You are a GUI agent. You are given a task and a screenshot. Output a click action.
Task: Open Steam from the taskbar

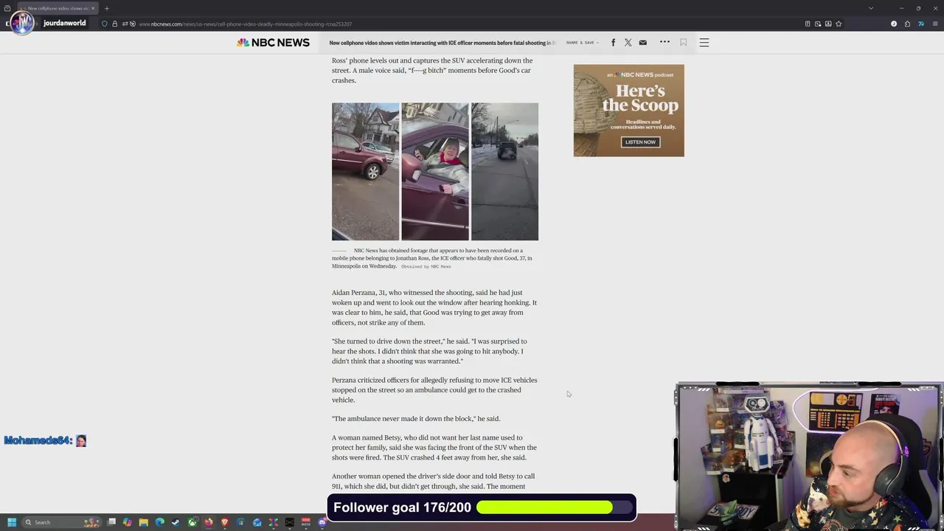[x=176, y=522]
